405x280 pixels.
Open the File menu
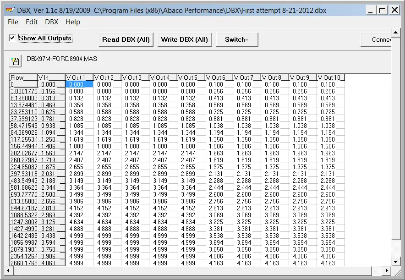pyautogui.click(x=13, y=22)
